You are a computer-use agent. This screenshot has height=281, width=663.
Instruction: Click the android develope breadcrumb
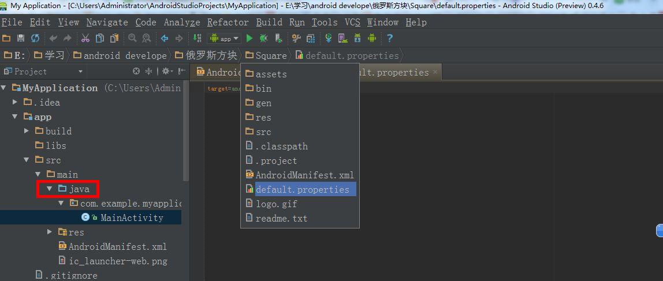(x=120, y=55)
